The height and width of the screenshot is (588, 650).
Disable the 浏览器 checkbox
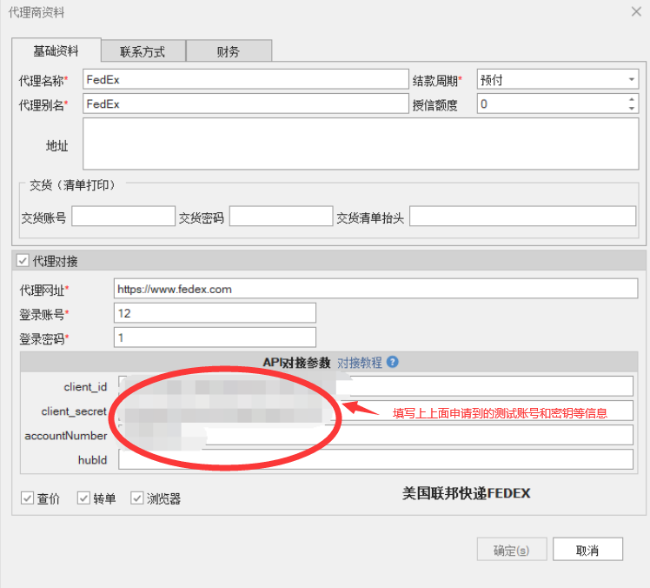pos(137,498)
